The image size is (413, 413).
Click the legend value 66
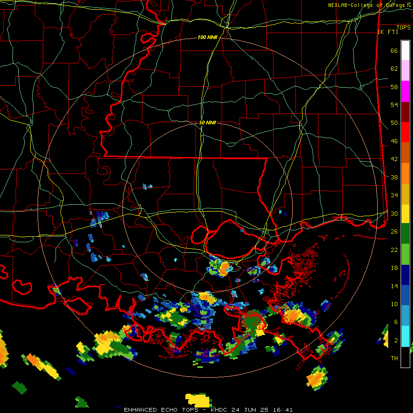click(x=394, y=51)
